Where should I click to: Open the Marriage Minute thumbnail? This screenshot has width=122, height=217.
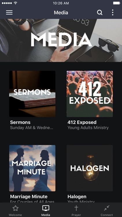tap(32, 168)
